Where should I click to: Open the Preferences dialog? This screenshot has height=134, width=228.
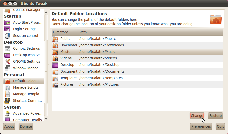201,127
